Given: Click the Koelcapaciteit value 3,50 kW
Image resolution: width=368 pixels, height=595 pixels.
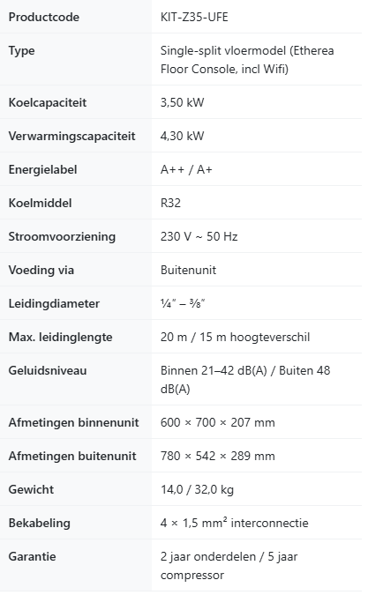Looking at the screenshot, I should (182, 102).
